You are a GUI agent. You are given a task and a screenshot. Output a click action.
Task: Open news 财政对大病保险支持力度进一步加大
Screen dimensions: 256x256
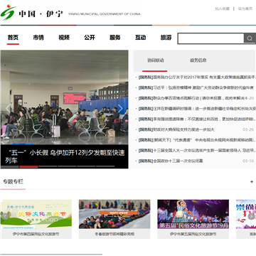point(176,129)
